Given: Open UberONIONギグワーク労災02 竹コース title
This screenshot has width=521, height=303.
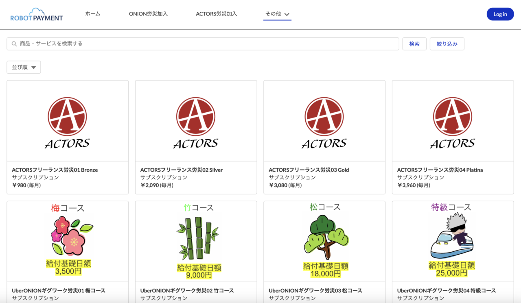Looking at the screenshot, I should (x=187, y=291).
